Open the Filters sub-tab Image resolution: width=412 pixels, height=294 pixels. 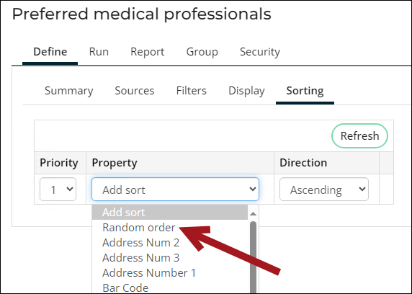[x=192, y=91]
